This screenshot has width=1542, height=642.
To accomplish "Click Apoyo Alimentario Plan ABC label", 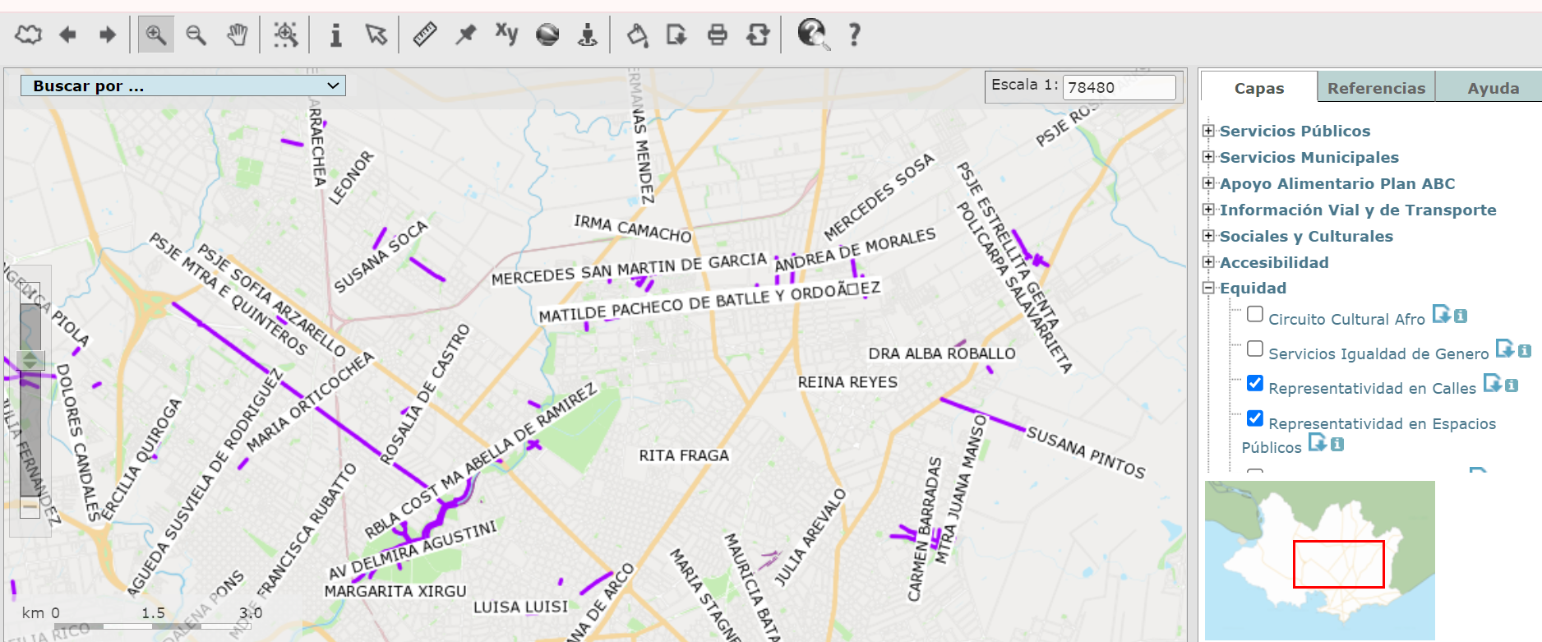I will (x=1337, y=183).
